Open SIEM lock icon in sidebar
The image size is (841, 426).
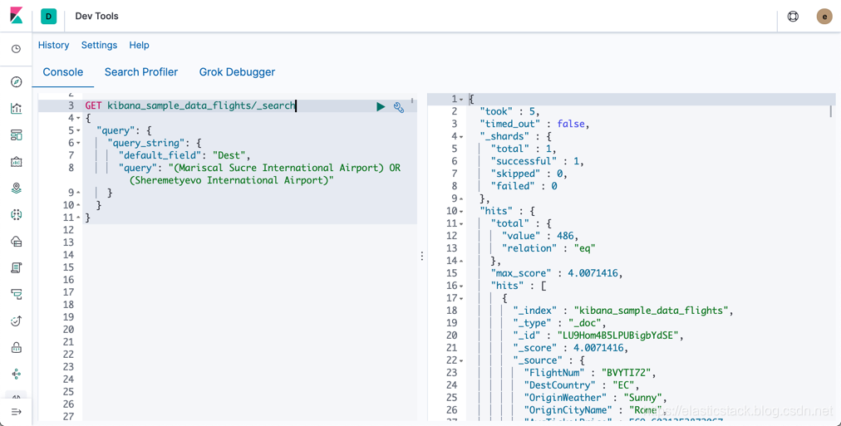point(16,347)
